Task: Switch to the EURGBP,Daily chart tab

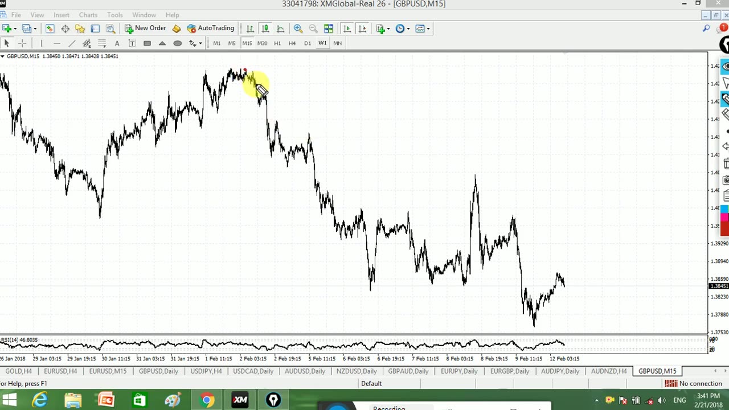Action: 510,371
